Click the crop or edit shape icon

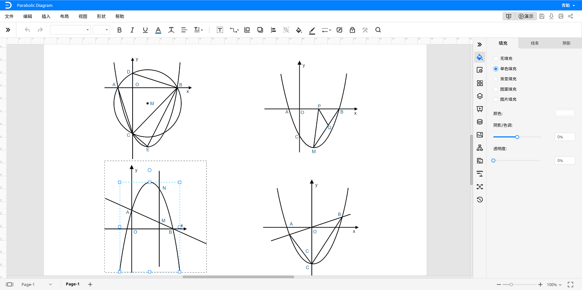[x=339, y=30]
